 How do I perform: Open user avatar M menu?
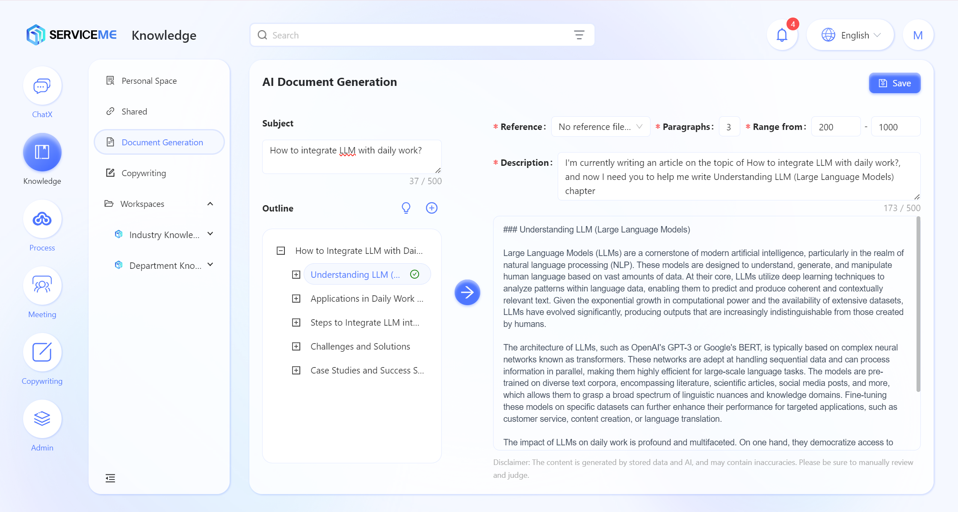(x=918, y=35)
